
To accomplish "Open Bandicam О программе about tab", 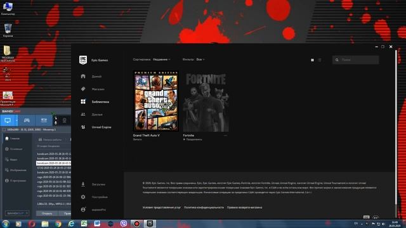I will (15, 180).
